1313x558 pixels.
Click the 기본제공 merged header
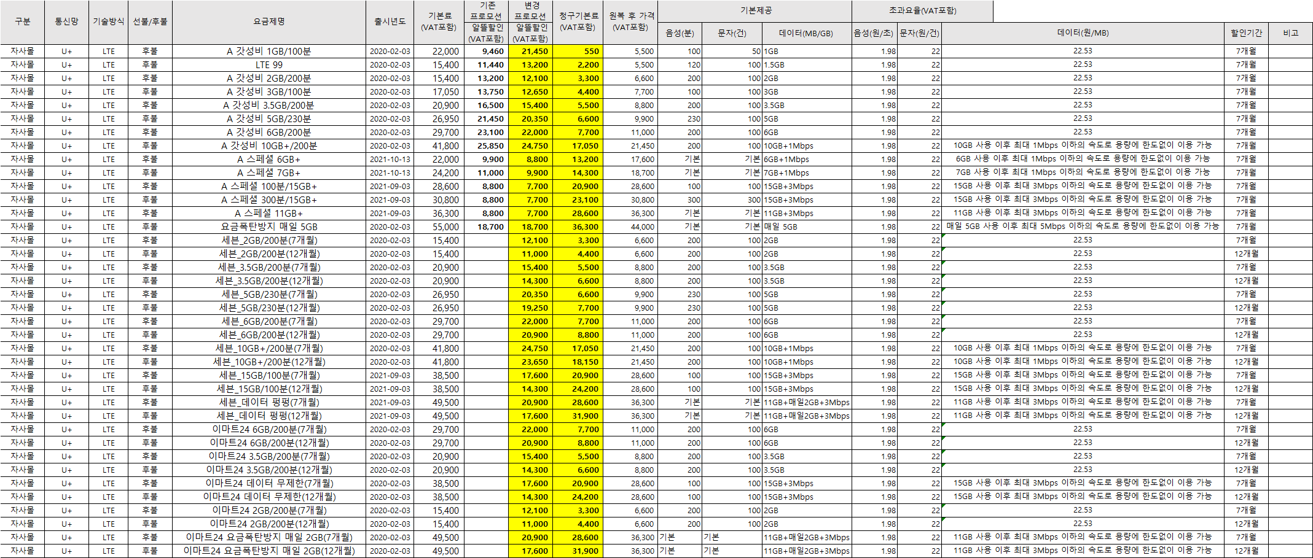(x=755, y=11)
